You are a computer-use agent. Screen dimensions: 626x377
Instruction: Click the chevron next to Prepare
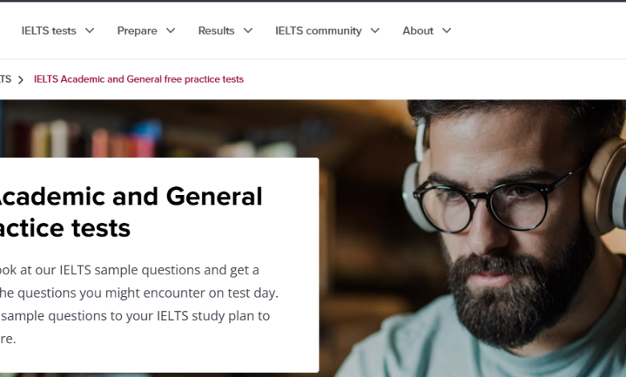(170, 30)
